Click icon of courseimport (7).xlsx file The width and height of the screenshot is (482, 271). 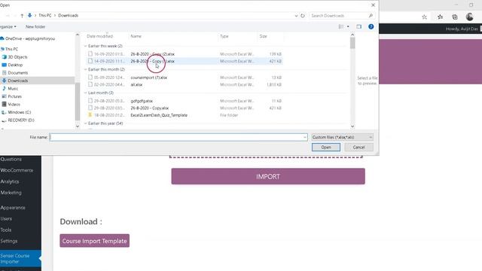90,78
